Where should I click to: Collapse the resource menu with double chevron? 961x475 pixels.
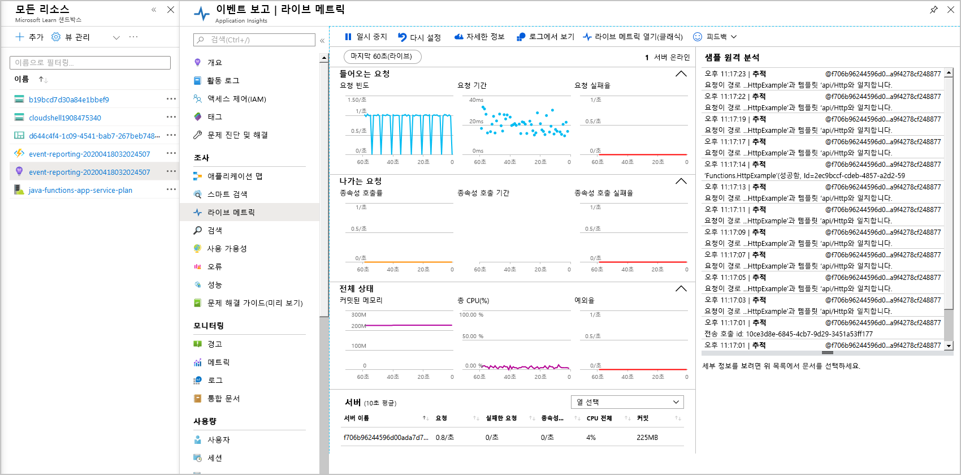tap(322, 40)
